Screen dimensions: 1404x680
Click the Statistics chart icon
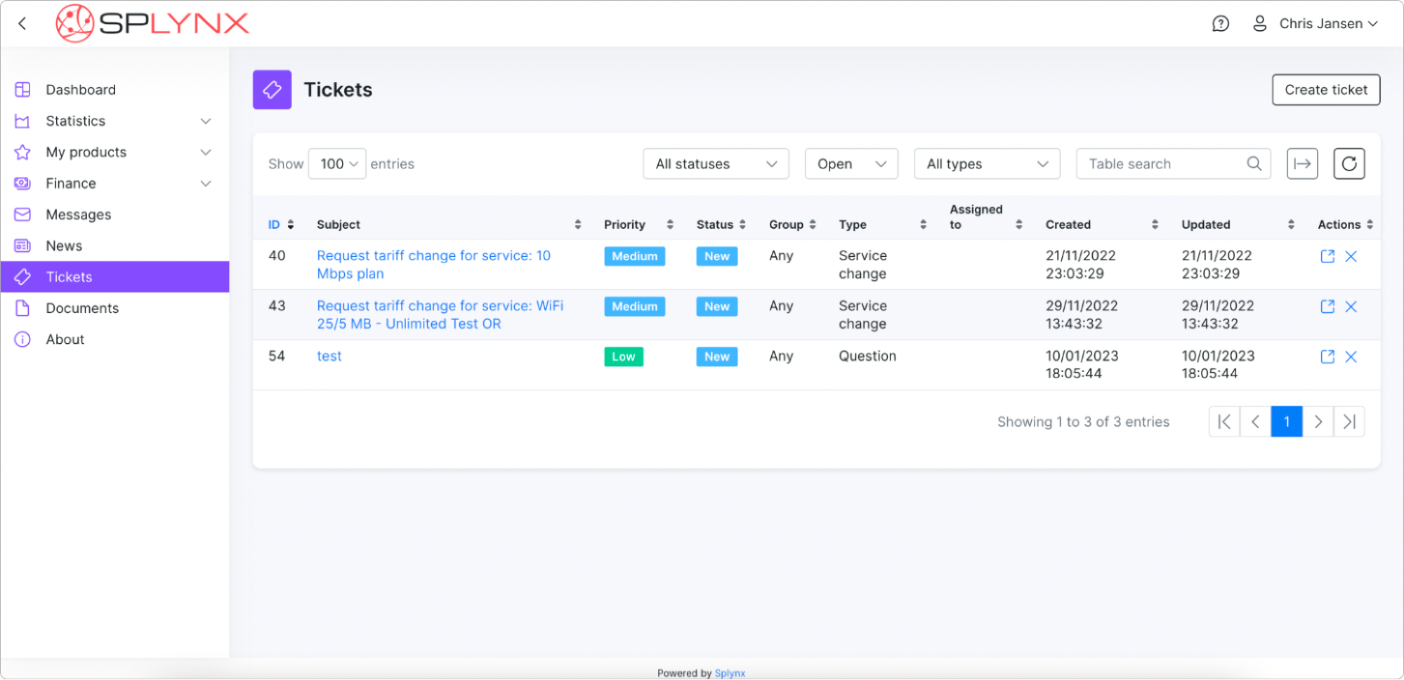point(22,121)
